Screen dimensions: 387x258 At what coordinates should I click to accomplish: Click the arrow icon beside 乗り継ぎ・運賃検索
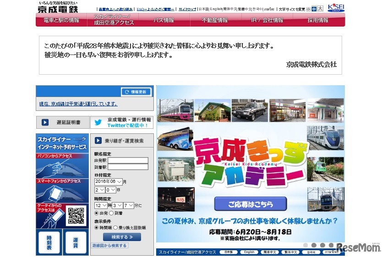[98, 141]
